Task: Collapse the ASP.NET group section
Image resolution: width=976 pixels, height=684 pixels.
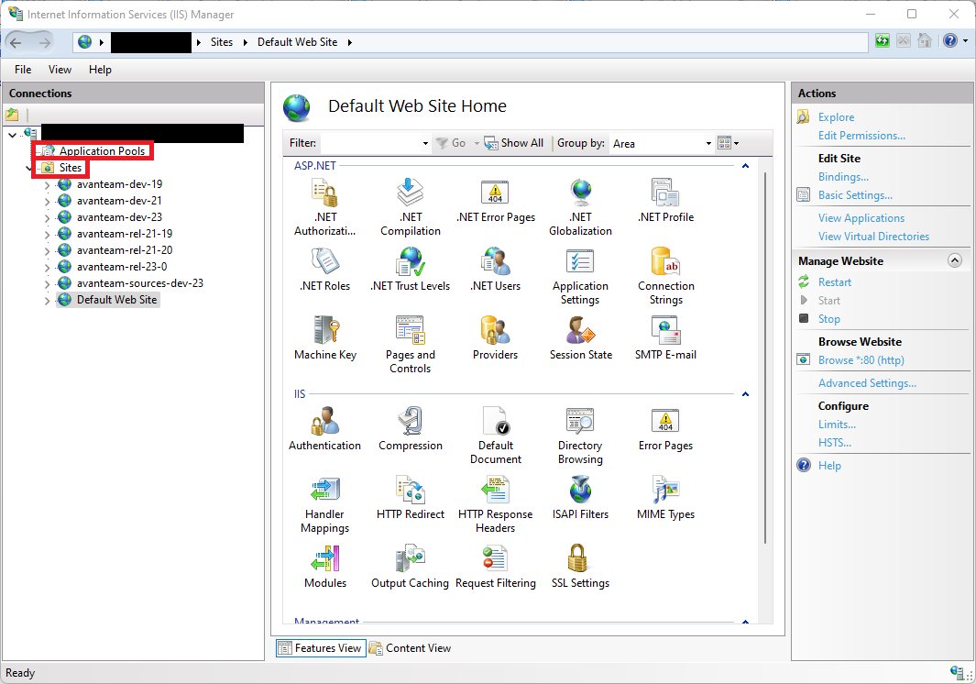Action: pyautogui.click(x=745, y=166)
